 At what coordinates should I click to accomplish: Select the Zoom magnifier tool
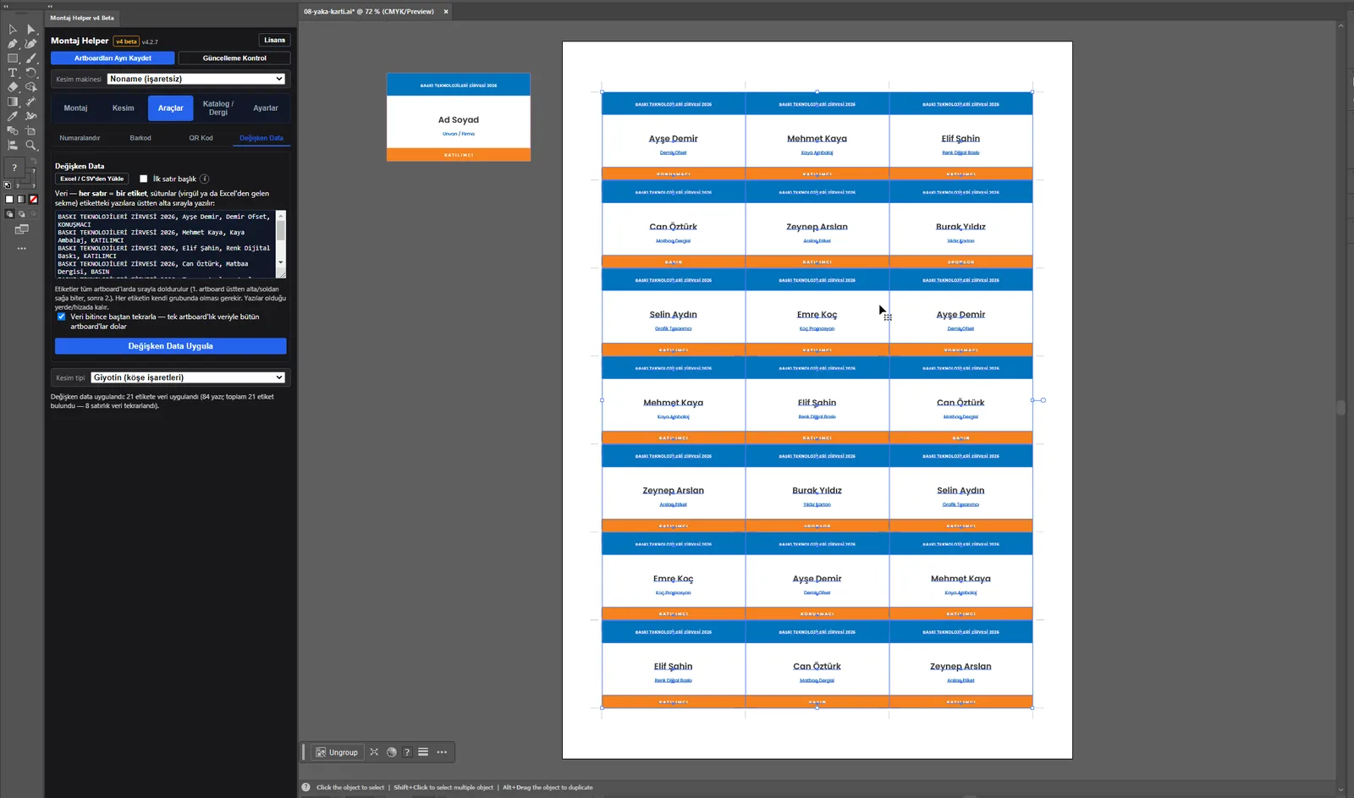[x=31, y=146]
